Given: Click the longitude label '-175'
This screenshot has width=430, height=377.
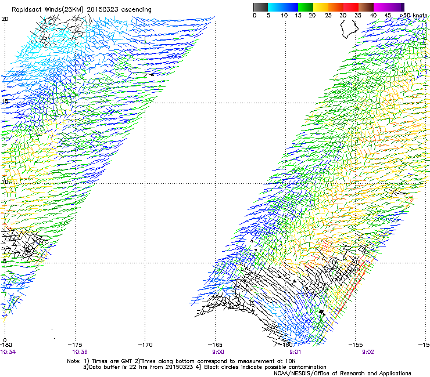Looking at the screenshot, I should pos(75,345).
